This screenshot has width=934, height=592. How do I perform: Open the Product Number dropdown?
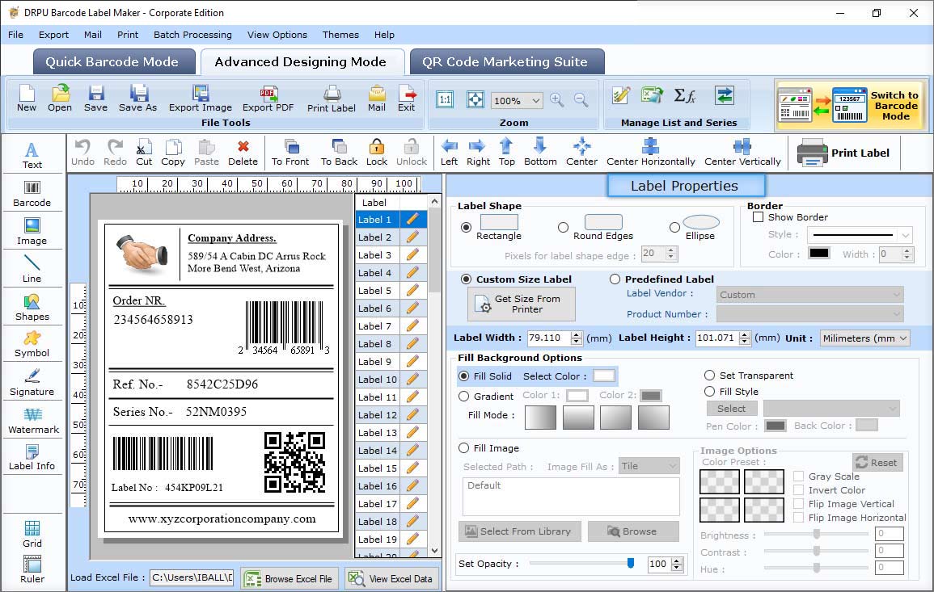(x=810, y=313)
